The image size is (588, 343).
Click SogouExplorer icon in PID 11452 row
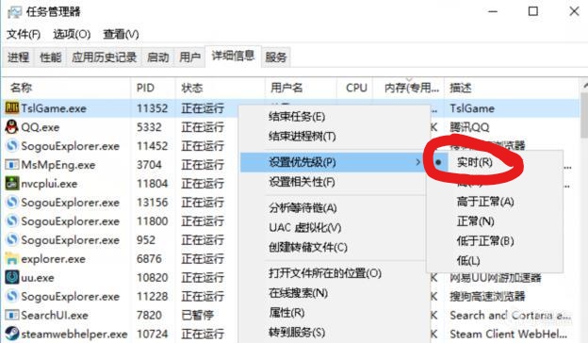click(11, 146)
